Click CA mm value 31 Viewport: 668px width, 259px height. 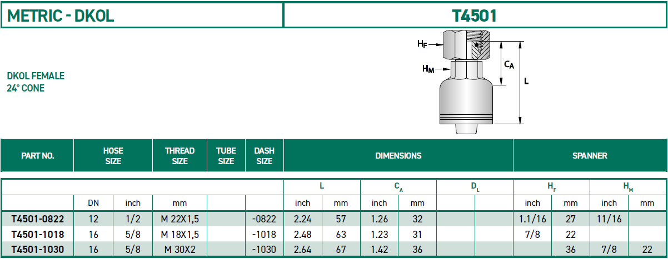tap(417, 234)
